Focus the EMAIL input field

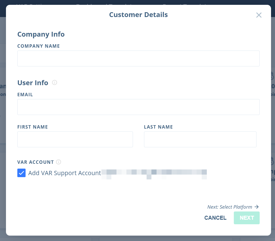pos(138,107)
